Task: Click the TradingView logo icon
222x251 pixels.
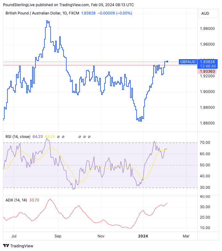Action: (6, 246)
